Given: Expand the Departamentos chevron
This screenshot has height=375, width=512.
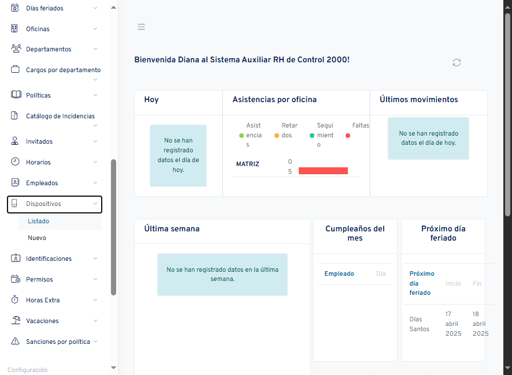Looking at the screenshot, I should click(95, 49).
